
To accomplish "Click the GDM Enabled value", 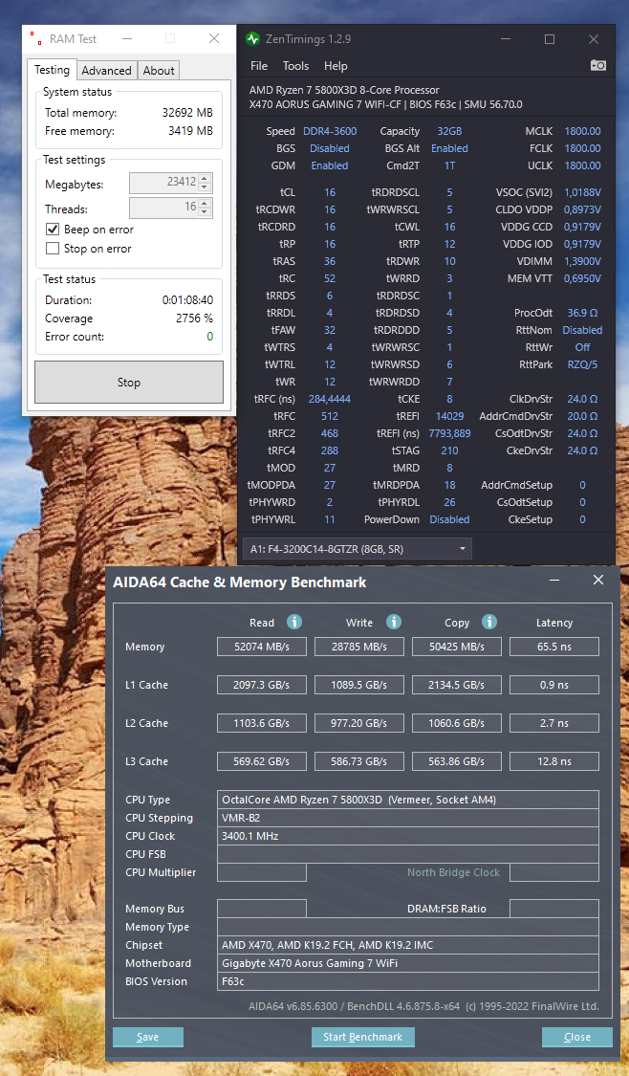I will [330, 165].
